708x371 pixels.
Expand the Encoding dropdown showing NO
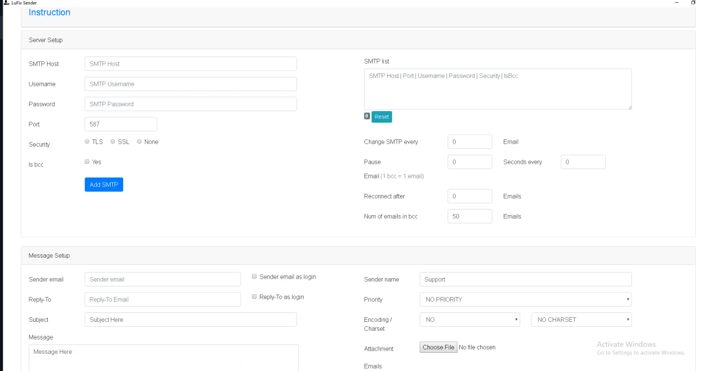coord(470,320)
